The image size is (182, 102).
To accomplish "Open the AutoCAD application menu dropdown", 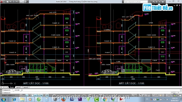I will tap(3, 1).
